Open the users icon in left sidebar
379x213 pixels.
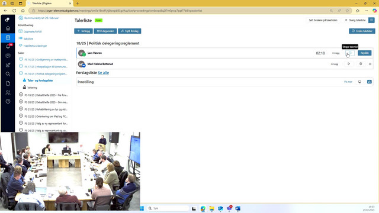(8, 92)
